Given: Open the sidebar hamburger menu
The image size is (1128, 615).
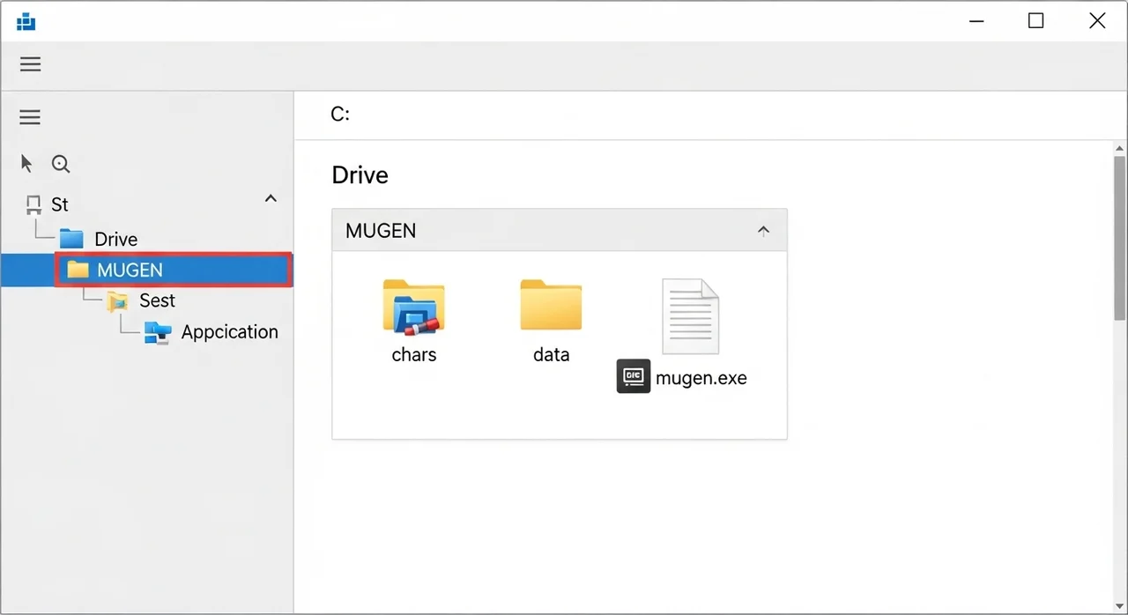Looking at the screenshot, I should pos(31,117).
